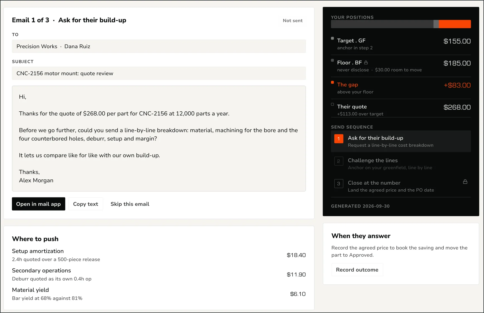Click the hollow marker beside Their quote
The height and width of the screenshot is (313, 484).
(x=332, y=104)
